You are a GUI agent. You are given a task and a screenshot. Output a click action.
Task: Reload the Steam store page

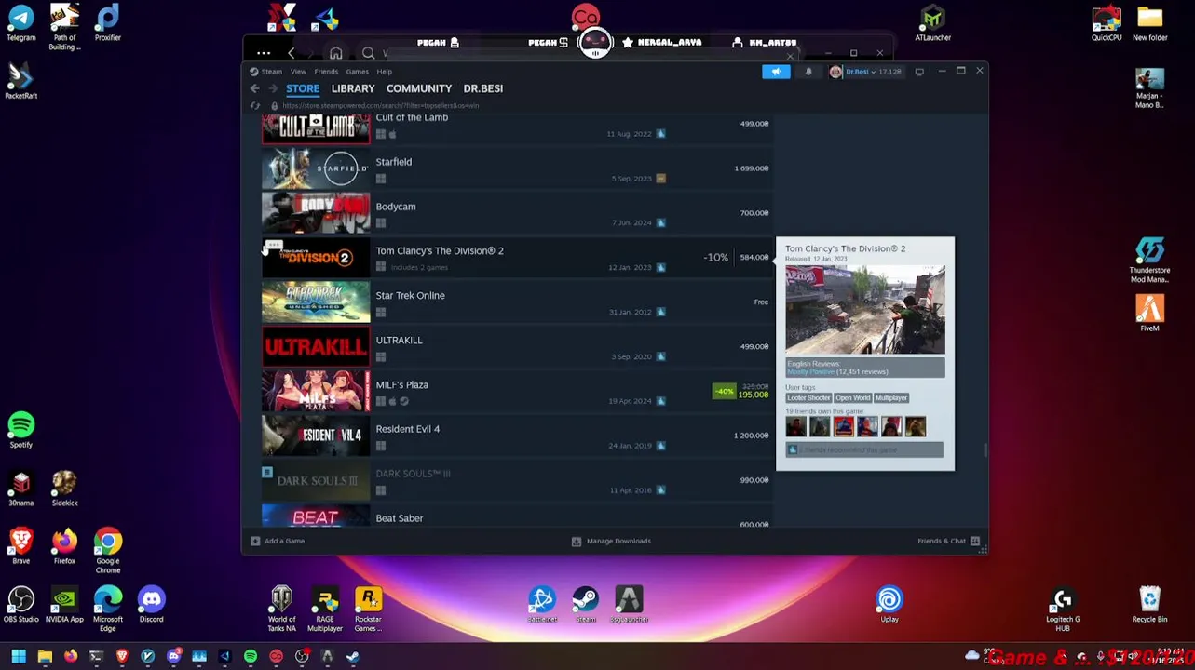click(x=255, y=105)
